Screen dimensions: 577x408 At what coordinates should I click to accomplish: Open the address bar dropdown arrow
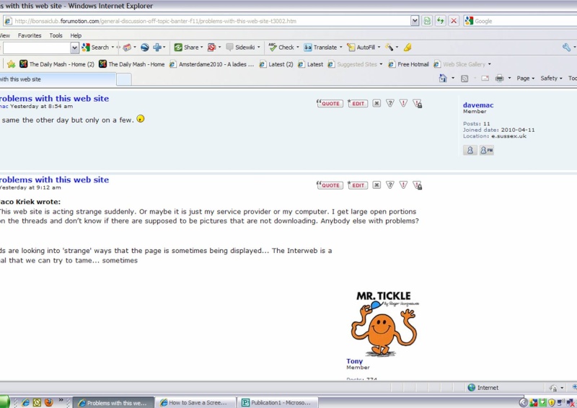click(x=415, y=21)
